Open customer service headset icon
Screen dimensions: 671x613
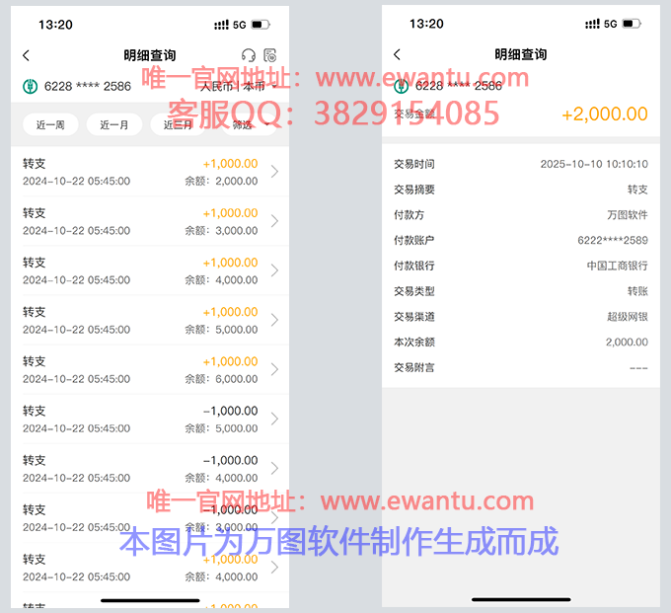click(x=249, y=55)
